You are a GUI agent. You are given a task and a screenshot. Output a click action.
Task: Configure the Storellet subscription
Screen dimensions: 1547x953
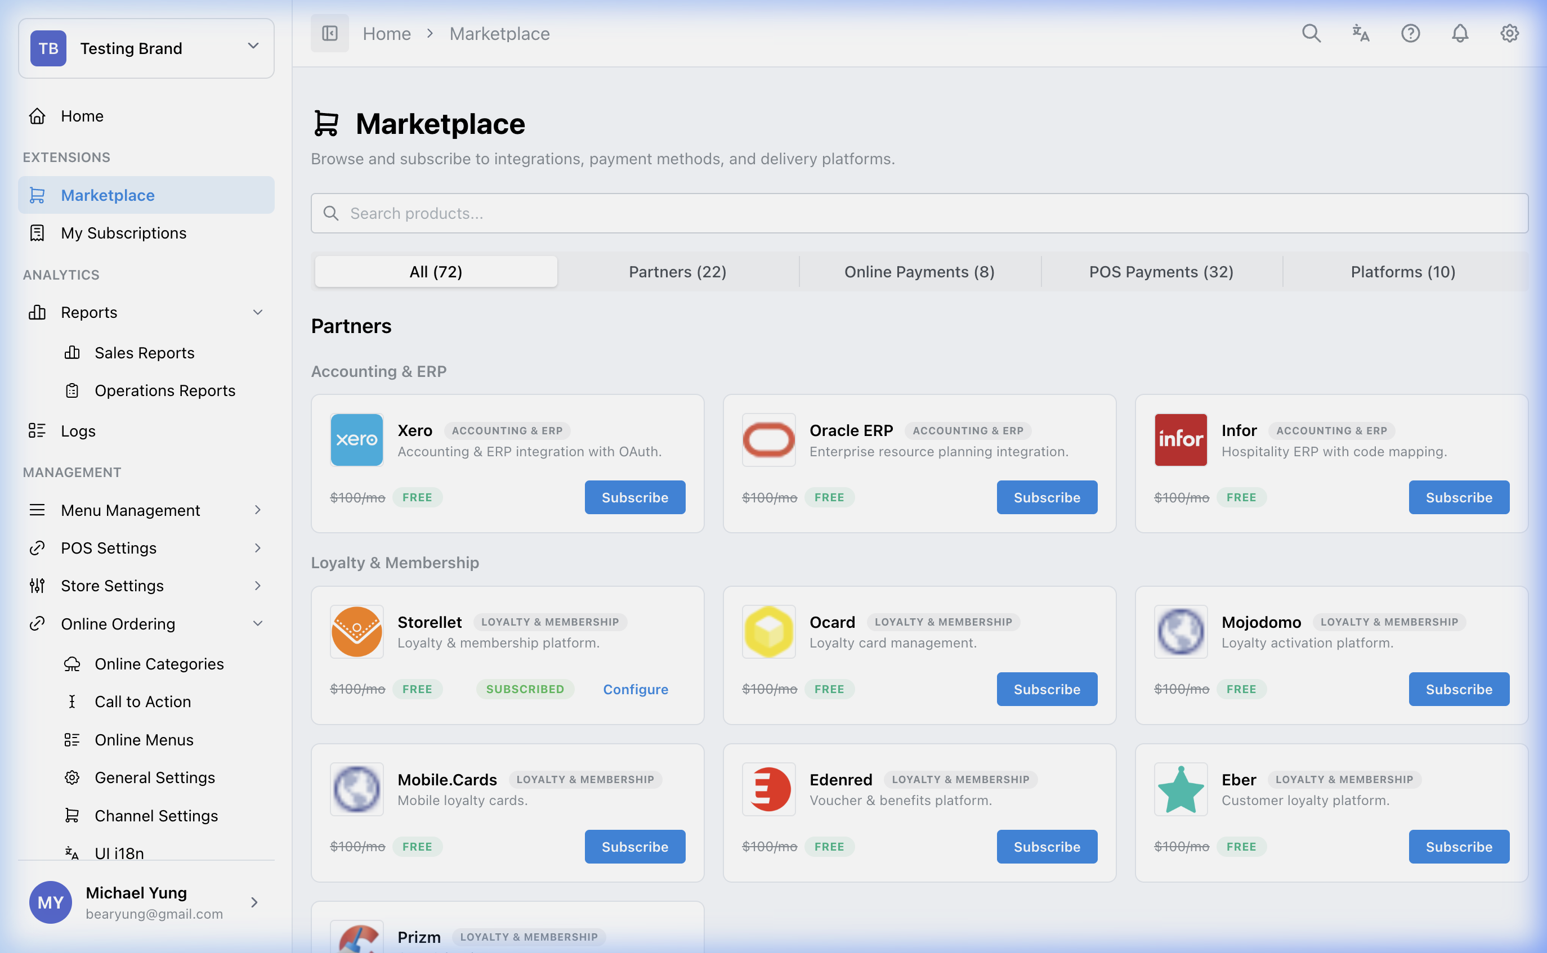(635, 689)
